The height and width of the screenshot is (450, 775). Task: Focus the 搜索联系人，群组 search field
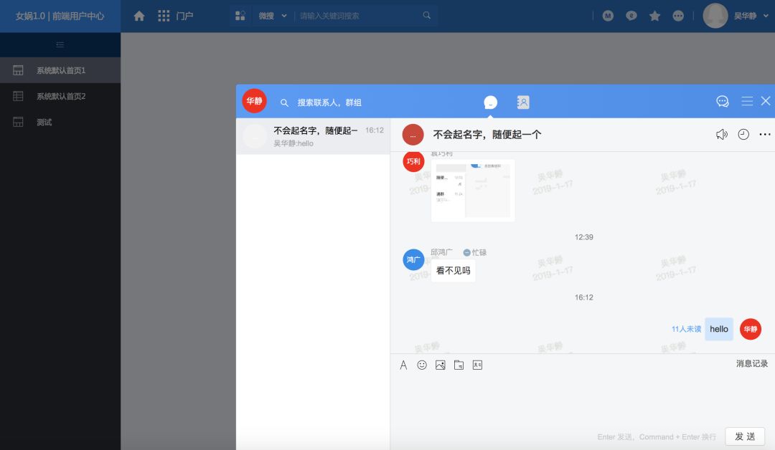(329, 102)
